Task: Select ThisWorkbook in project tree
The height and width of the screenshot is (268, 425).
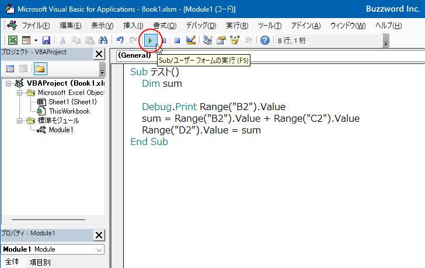Action: tap(69, 111)
